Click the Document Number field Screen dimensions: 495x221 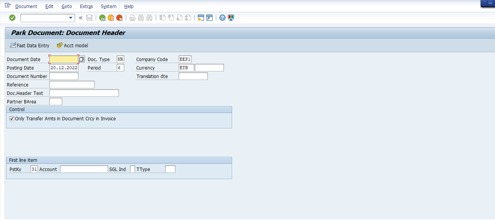(64, 76)
